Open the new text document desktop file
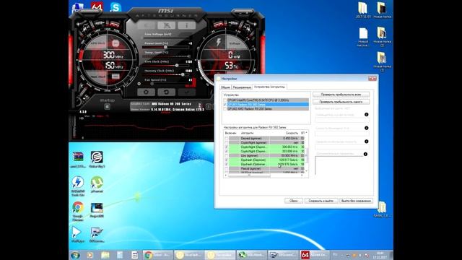 coord(363,37)
